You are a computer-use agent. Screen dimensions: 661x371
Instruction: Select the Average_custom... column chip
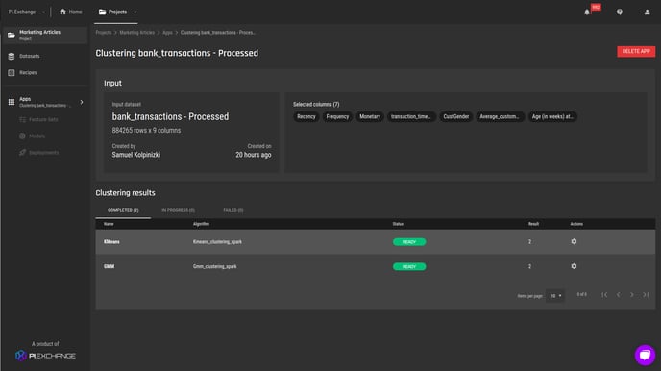pos(500,117)
